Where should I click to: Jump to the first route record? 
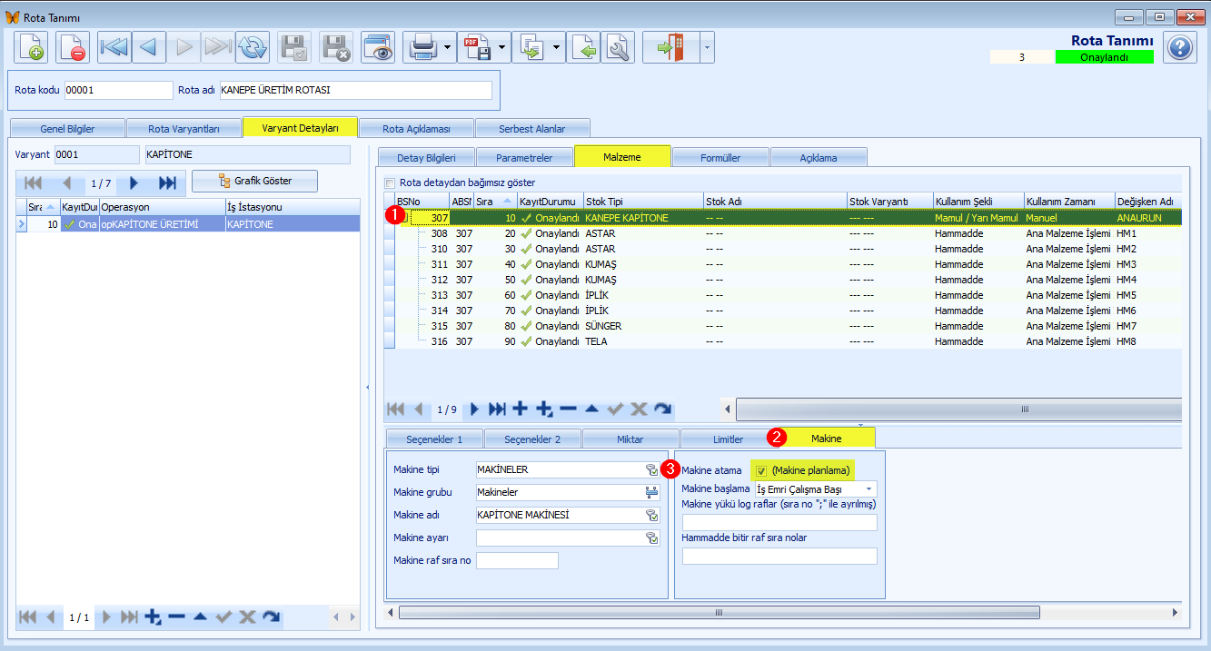[114, 46]
